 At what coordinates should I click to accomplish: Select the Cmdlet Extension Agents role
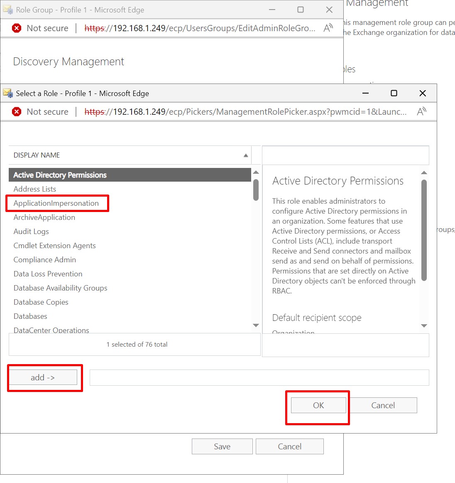click(x=130, y=246)
